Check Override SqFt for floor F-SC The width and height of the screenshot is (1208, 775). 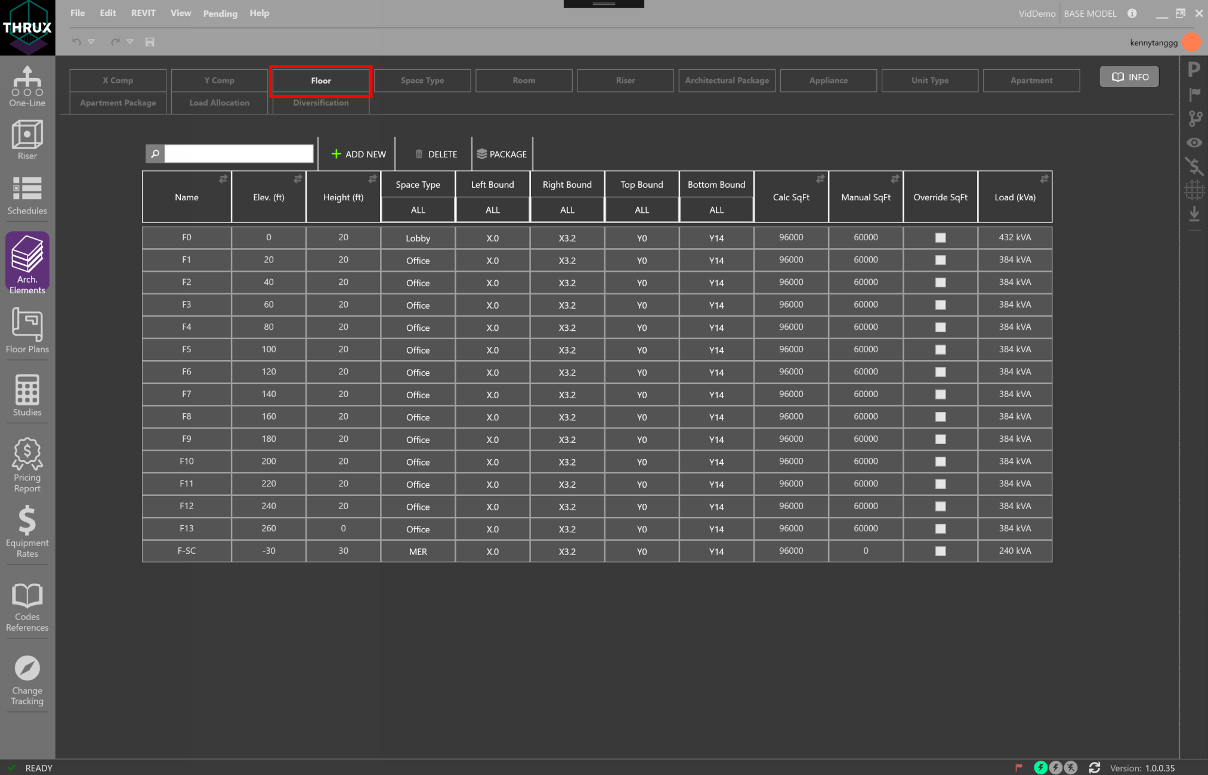pos(940,551)
